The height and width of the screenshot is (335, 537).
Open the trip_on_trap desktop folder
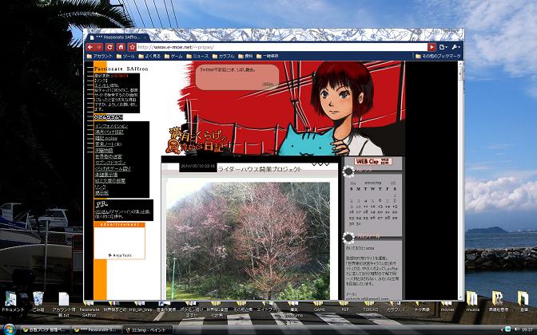(x=141, y=307)
